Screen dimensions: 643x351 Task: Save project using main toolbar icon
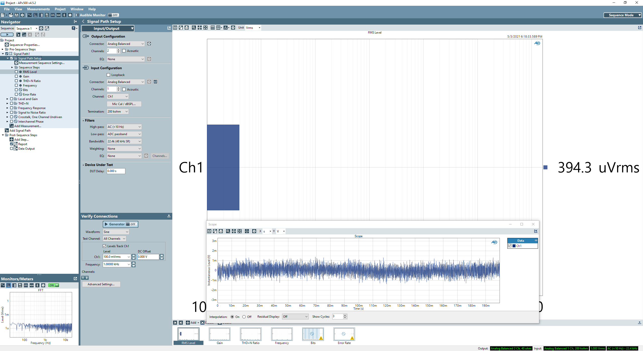[x=17, y=15]
